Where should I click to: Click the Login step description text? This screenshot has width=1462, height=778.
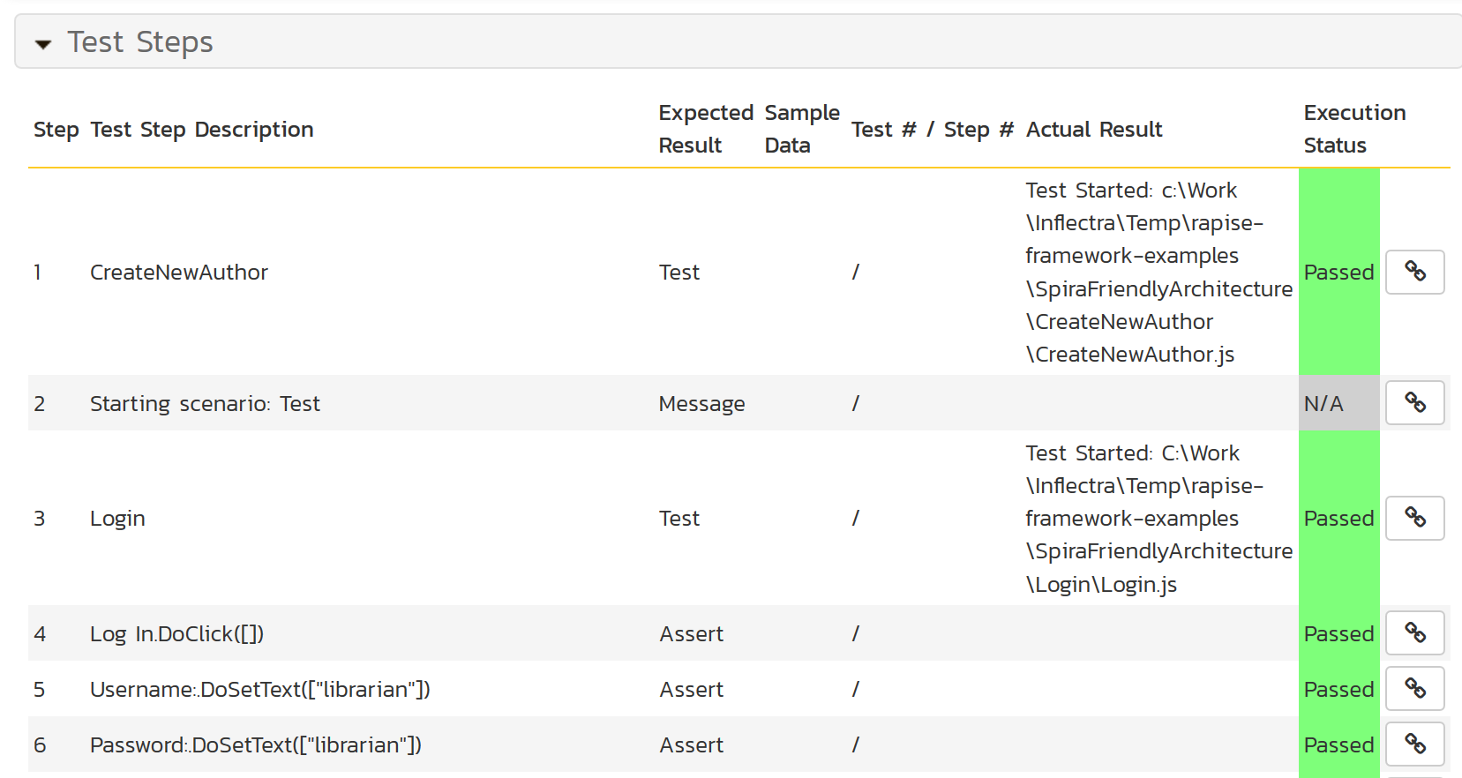pos(117,518)
